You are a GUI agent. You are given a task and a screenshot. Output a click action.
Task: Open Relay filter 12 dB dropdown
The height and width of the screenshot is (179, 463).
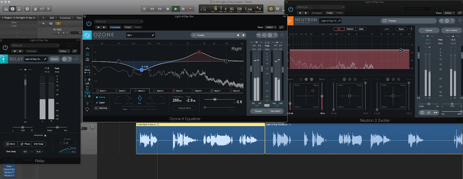coord(68,143)
